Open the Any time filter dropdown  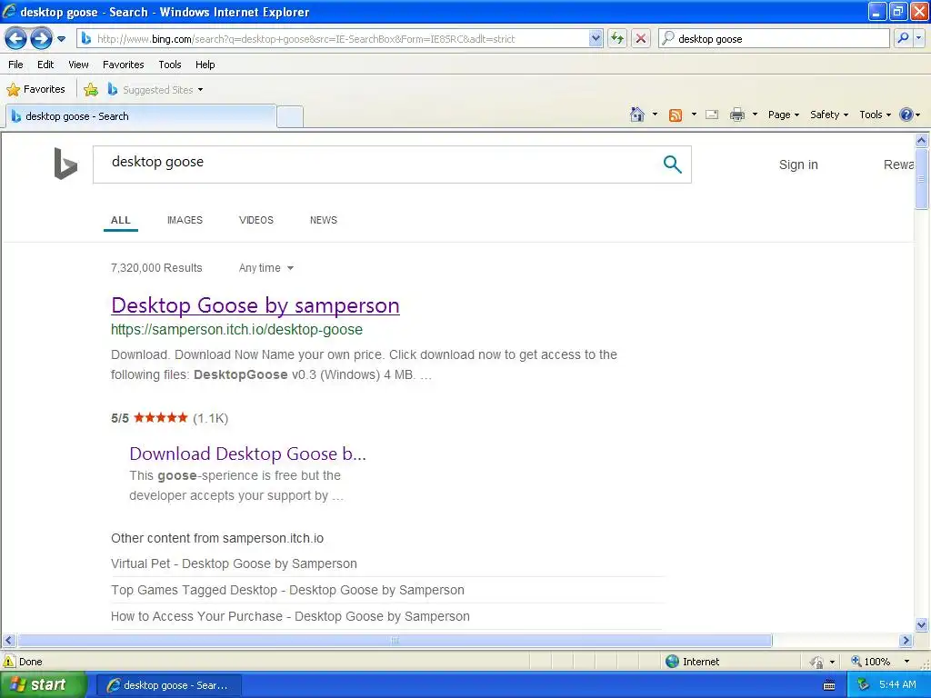click(266, 268)
